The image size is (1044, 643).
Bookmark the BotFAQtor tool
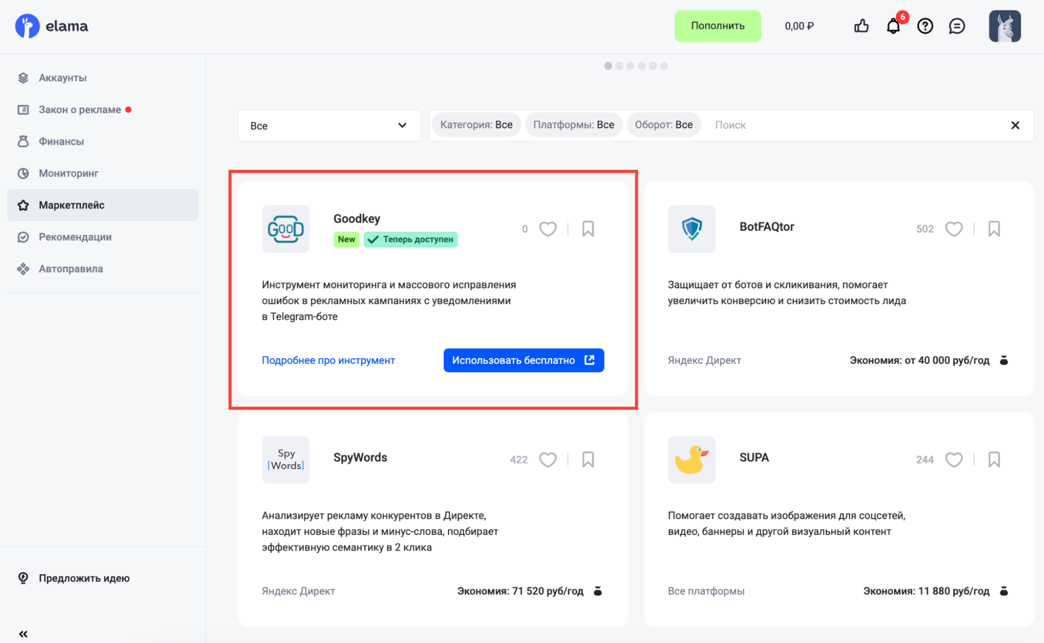(994, 229)
